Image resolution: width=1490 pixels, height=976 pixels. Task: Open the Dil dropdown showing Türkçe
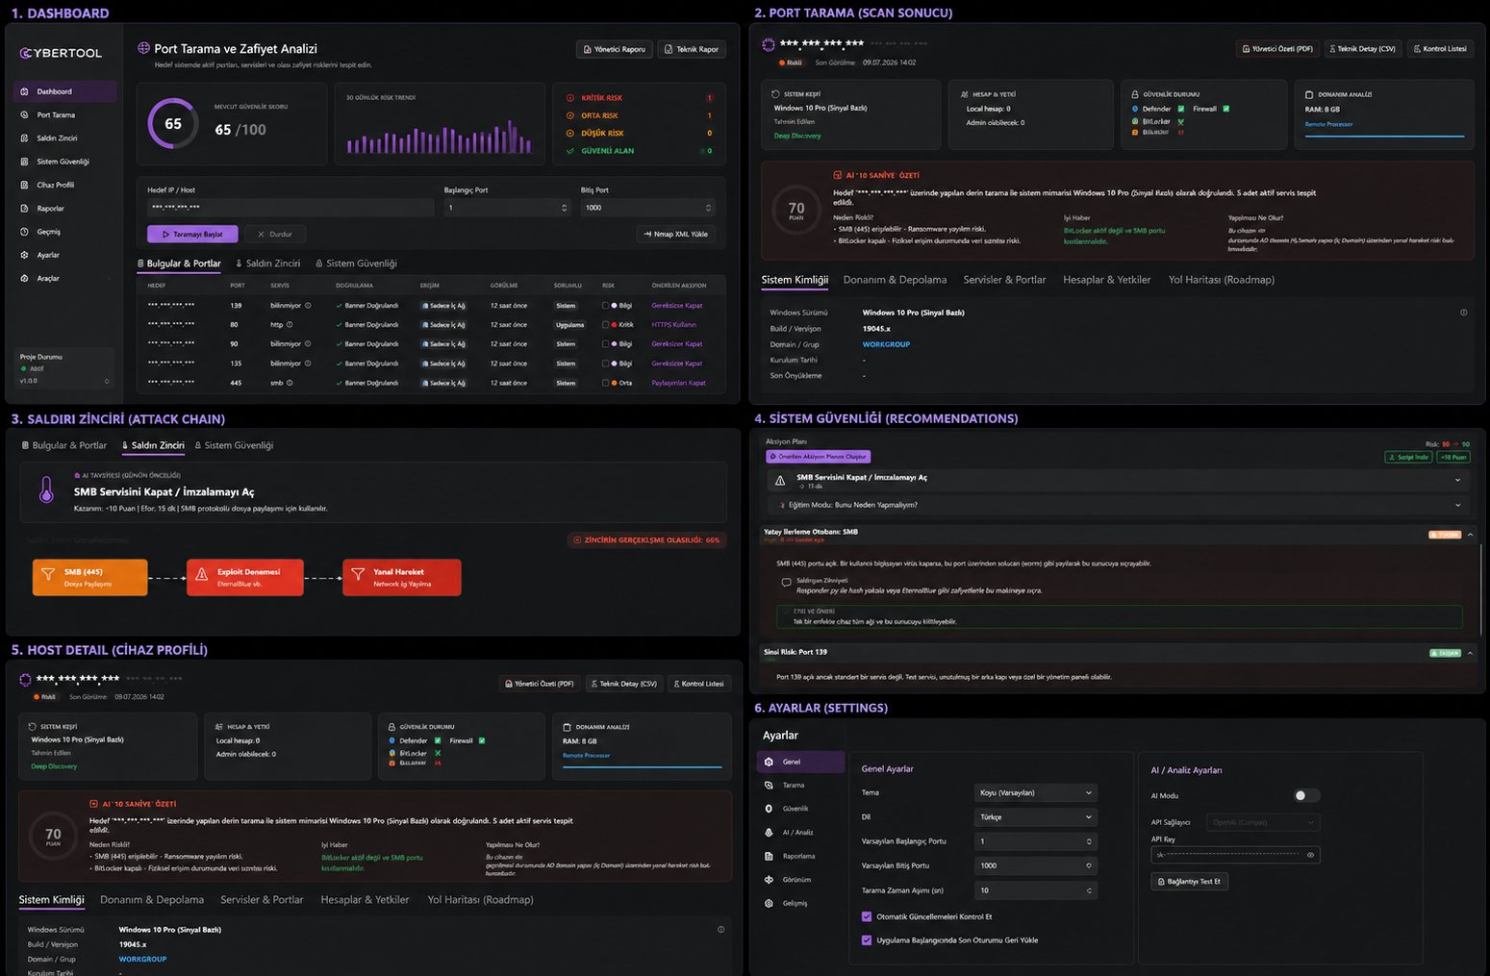[x=1036, y=816]
